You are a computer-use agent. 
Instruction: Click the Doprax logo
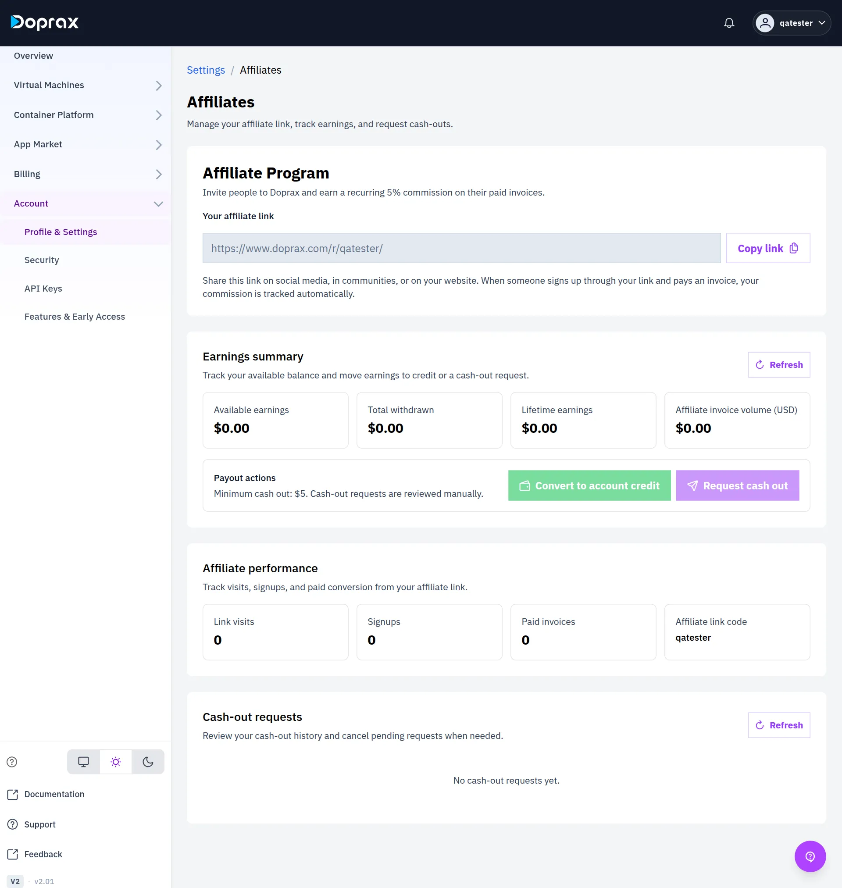44,22
